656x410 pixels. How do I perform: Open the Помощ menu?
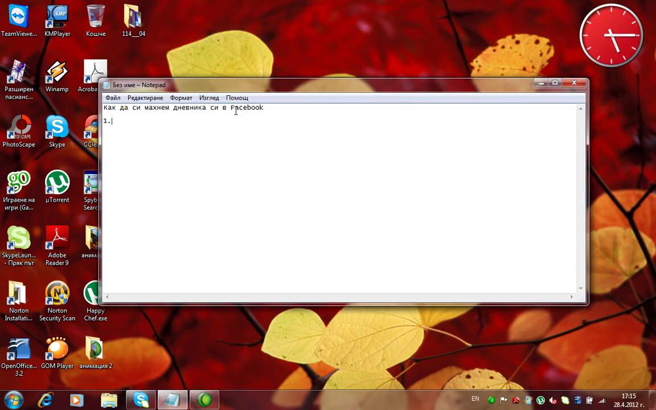[x=237, y=98]
